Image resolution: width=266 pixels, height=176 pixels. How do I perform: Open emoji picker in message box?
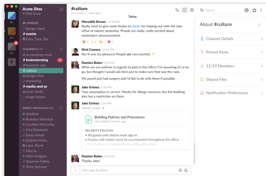[186, 170]
